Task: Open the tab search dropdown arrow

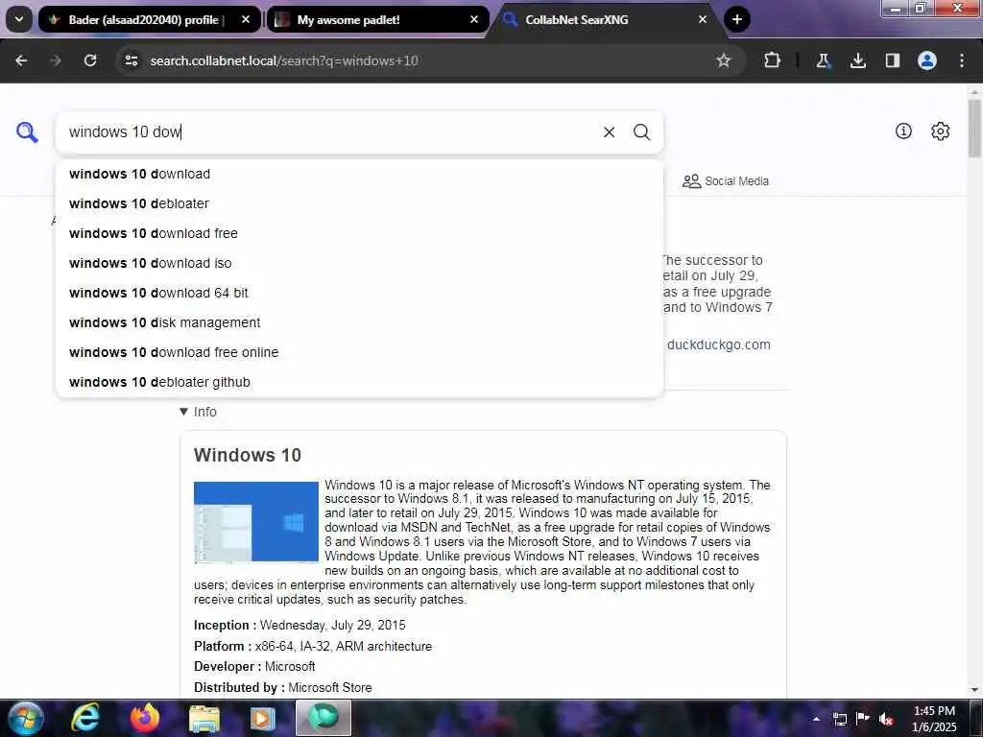Action: pos(19,19)
